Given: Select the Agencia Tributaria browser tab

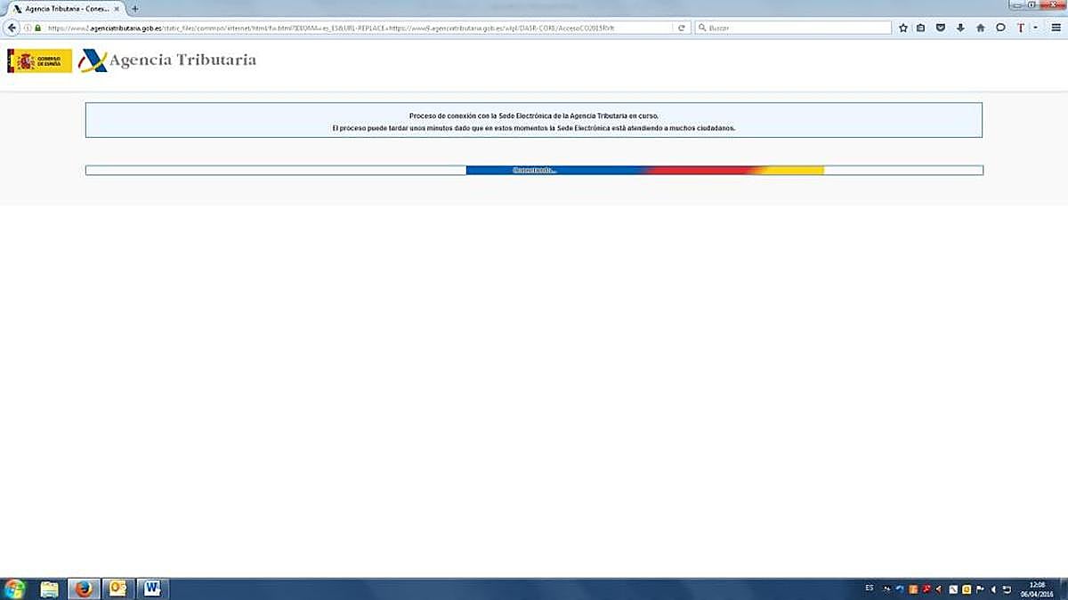Looking at the screenshot, I should [62, 9].
